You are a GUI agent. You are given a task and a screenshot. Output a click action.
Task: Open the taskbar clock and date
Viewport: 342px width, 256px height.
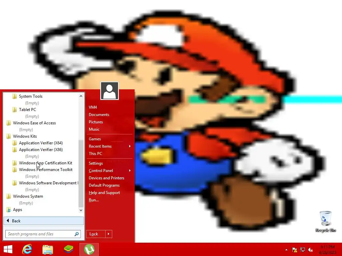[328, 250]
